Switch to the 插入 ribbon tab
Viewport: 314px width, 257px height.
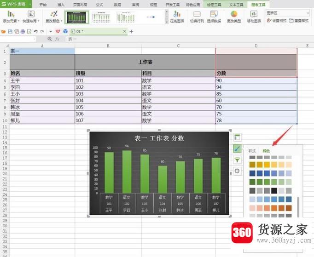[x=61, y=5]
